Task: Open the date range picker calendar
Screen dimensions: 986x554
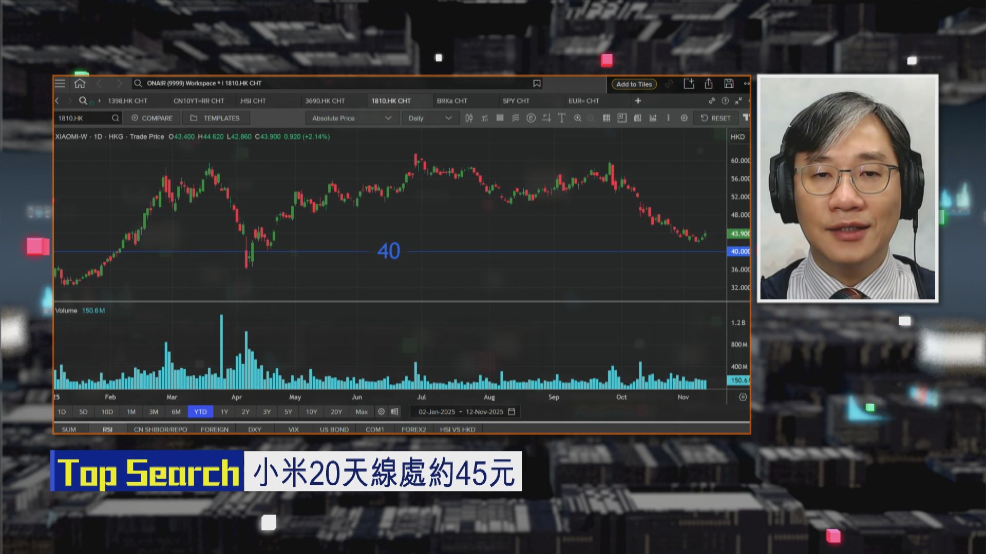Action: (x=511, y=411)
